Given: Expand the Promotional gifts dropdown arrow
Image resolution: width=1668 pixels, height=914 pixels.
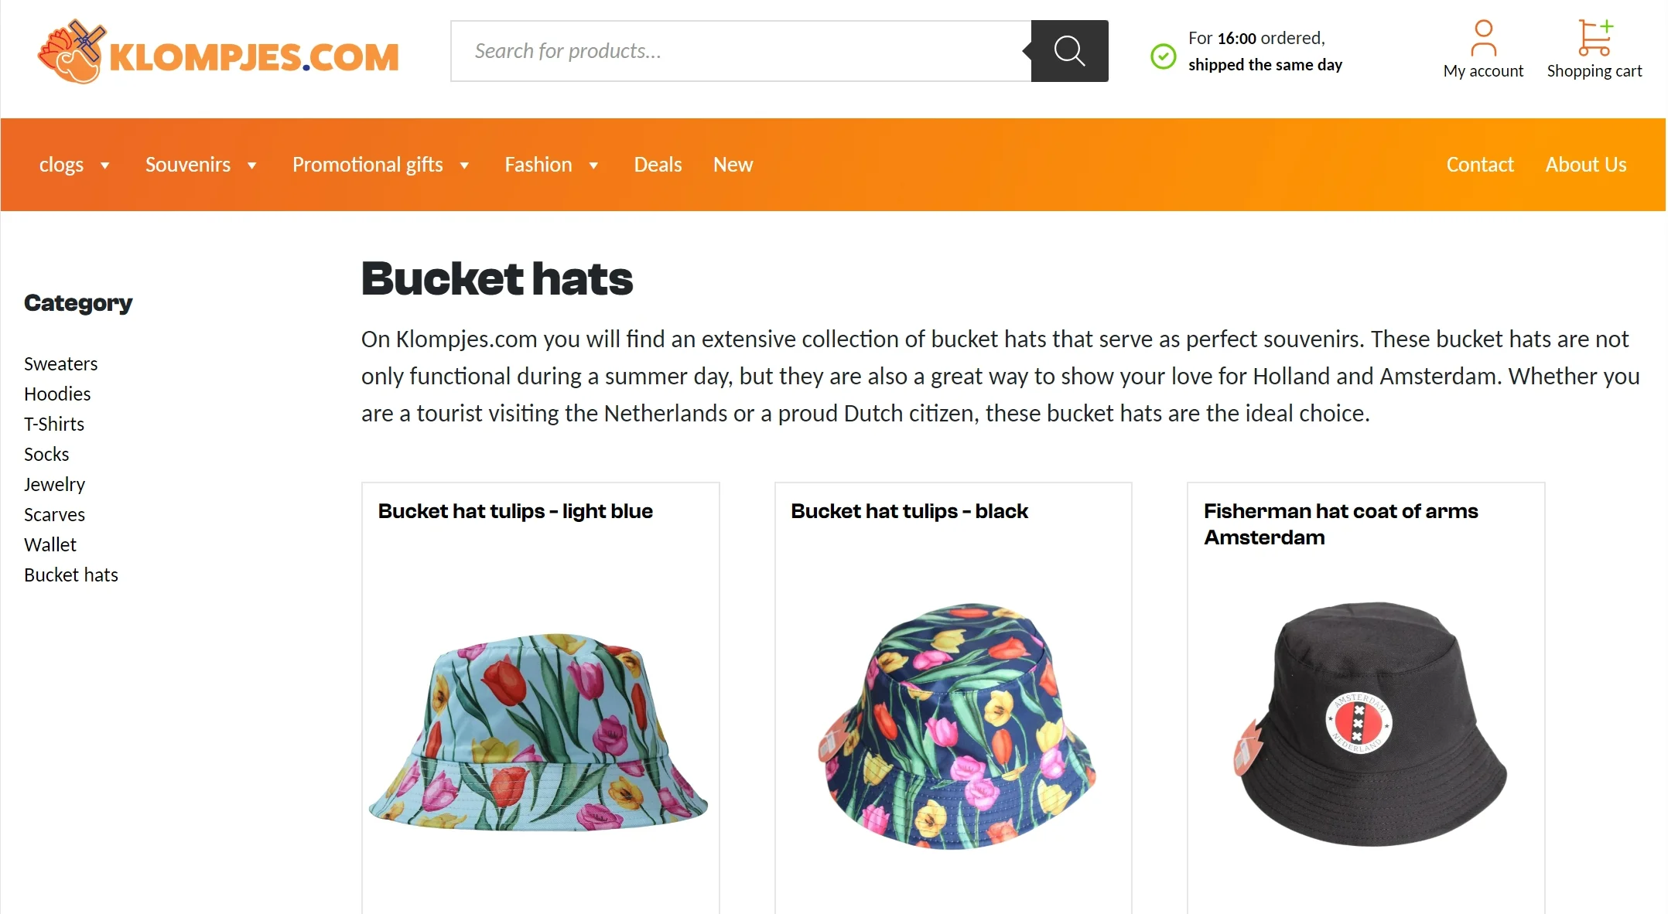Looking at the screenshot, I should click(x=465, y=165).
